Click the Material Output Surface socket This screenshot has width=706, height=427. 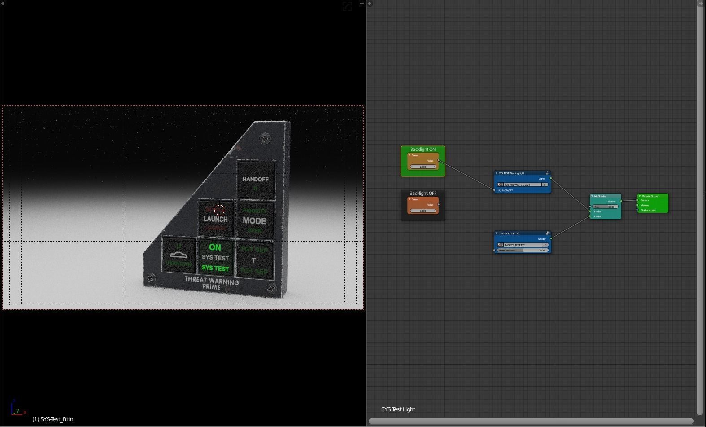pos(638,201)
